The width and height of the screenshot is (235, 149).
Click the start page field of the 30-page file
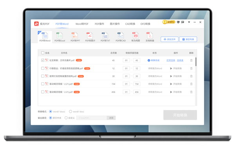pos(126,76)
